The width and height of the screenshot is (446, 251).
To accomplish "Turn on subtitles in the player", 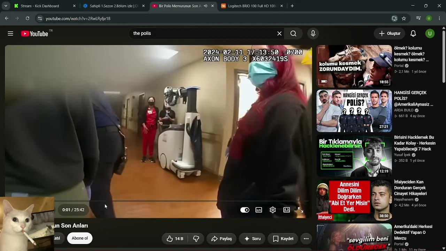I will click(259, 210).
